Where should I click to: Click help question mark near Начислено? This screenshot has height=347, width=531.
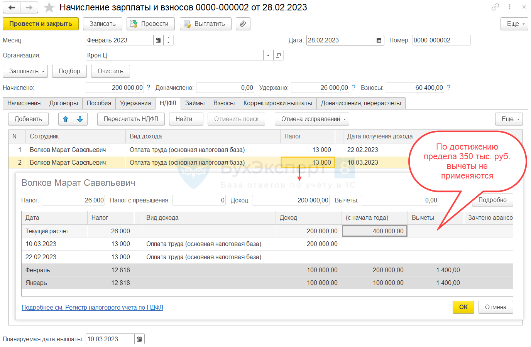[149, 88]
